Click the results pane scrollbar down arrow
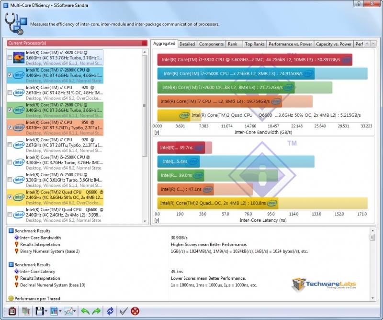This screenshot has width=383, height=320. point(372,298)
